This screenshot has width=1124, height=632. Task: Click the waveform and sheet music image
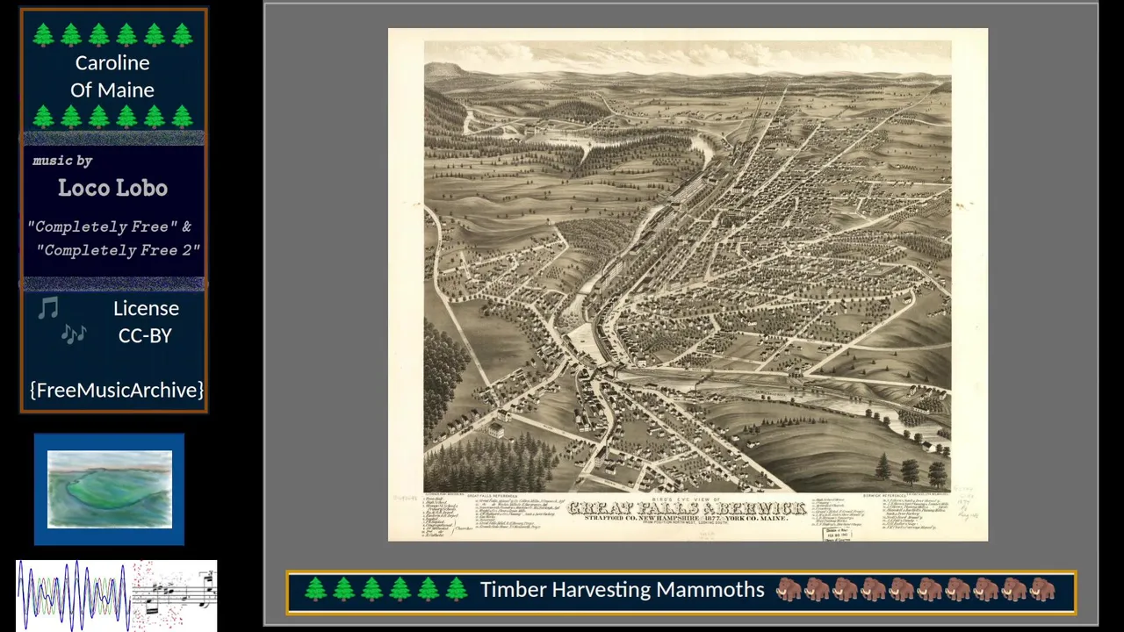(x=117, y=594)
